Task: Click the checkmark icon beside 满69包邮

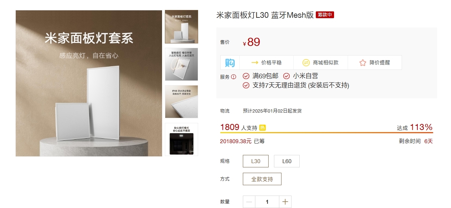Action: (x=246, y=76)
